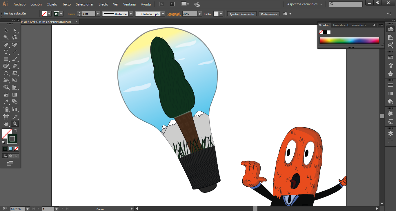
Task: Switch to Gradient paint mode
Action: coord(11,149)
